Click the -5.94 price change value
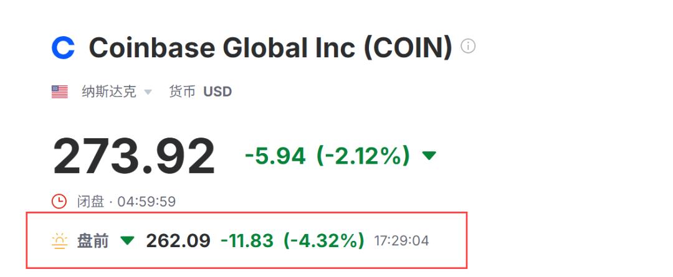The height and width of the screenshot is (277, 673). click(x=275, y=156)
